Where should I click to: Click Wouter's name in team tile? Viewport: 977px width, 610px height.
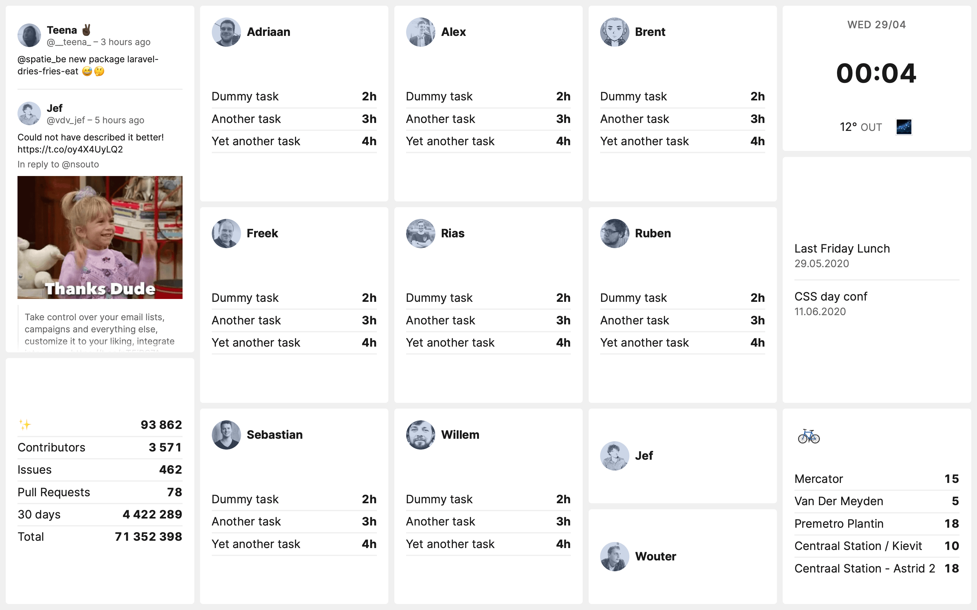click(655, 556)
